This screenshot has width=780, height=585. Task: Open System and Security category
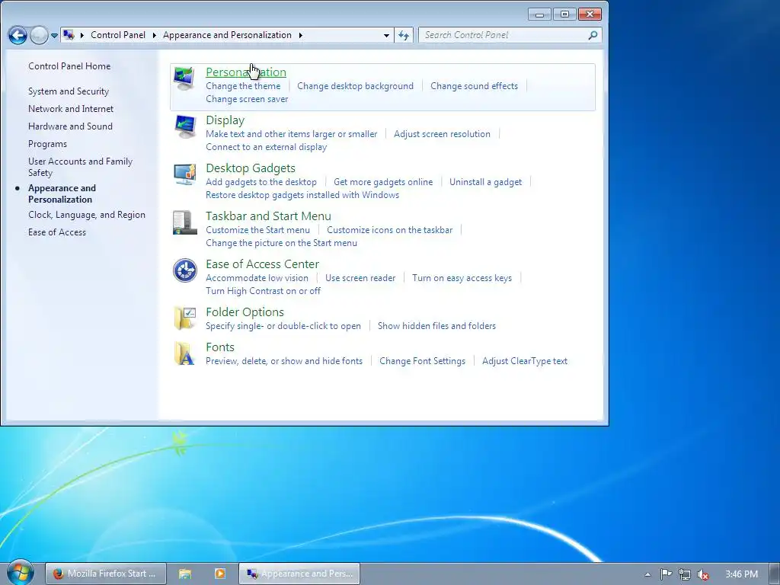[68, 91]
